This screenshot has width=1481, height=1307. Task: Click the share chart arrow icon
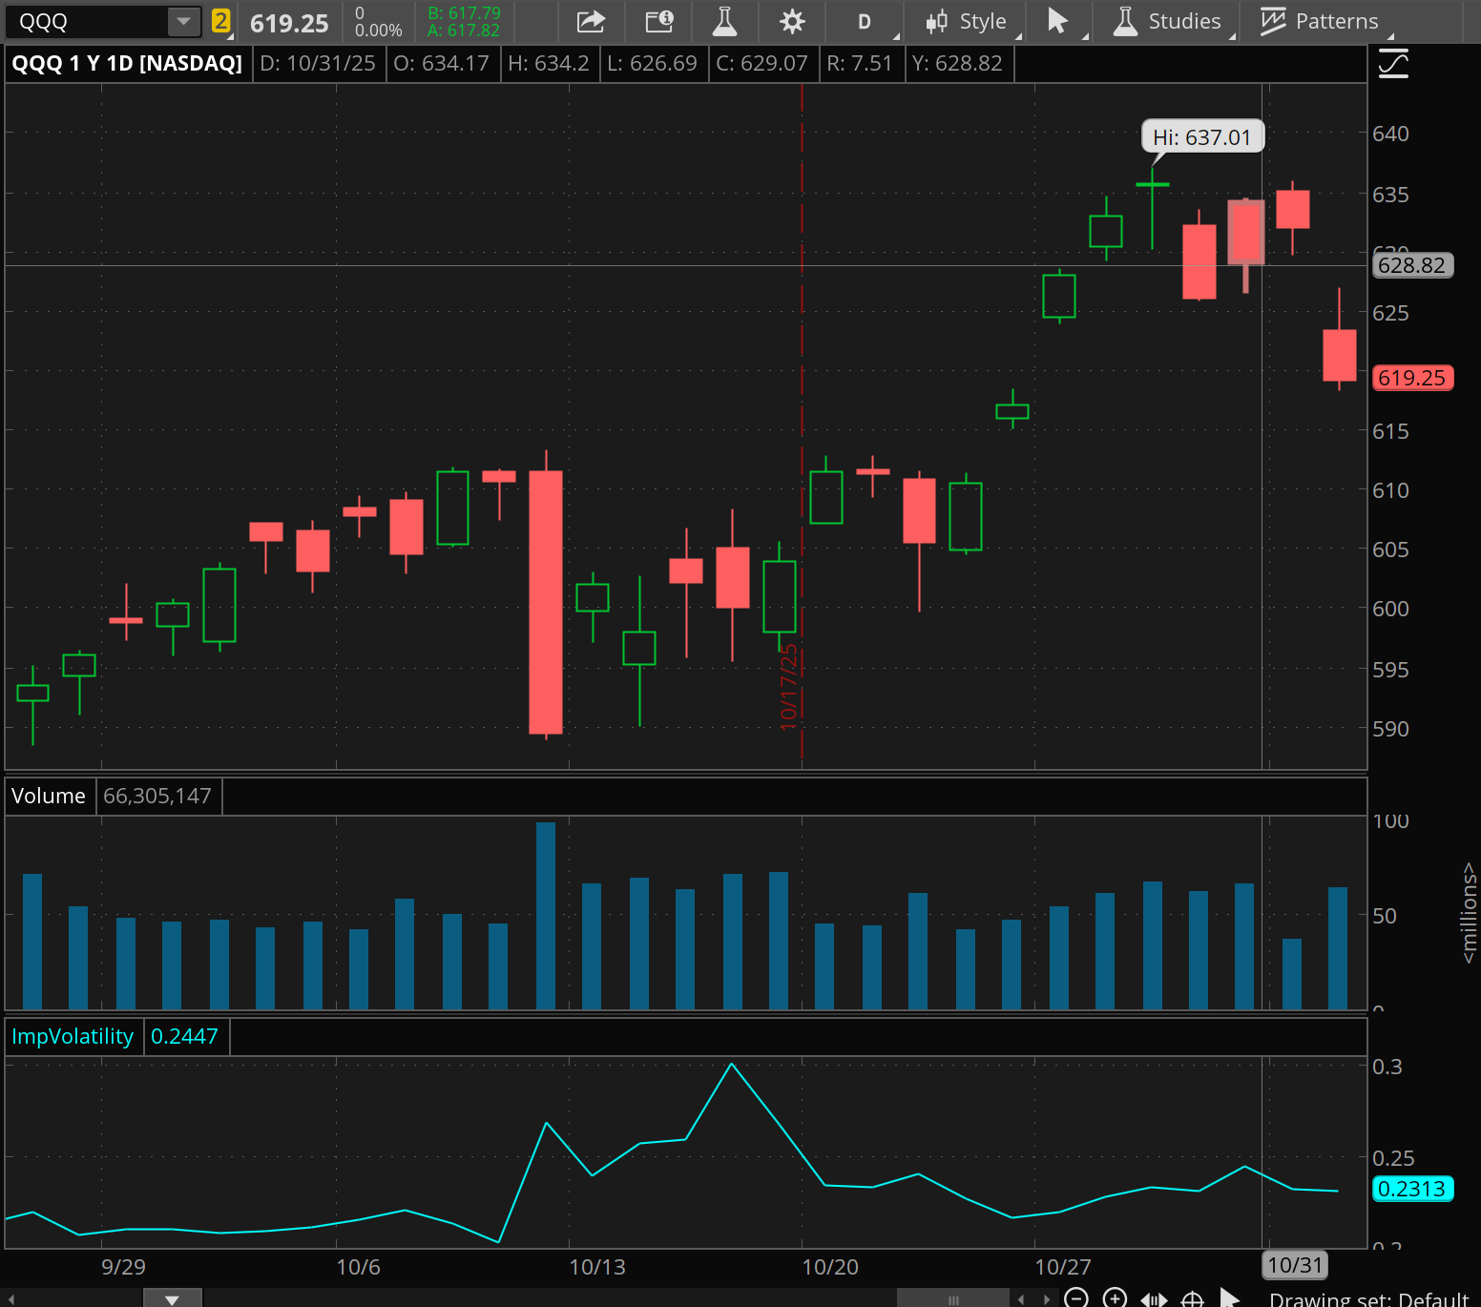pos(591,21)
